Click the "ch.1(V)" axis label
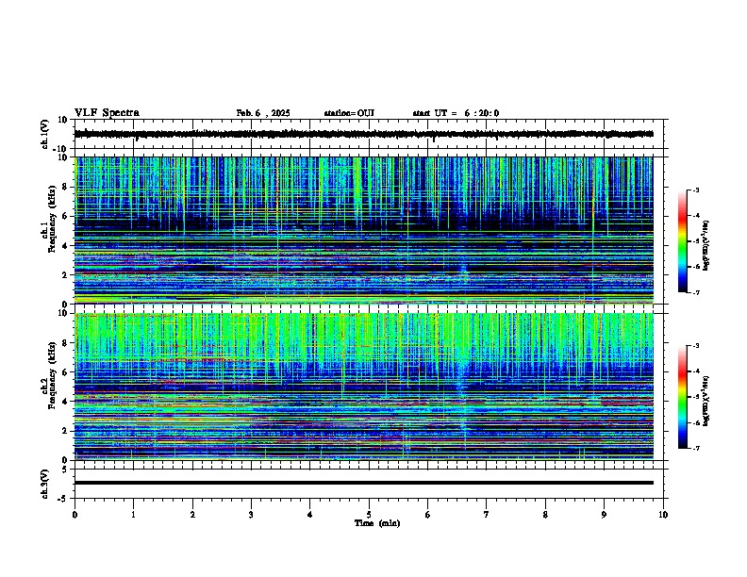The width and height of the screenshot is (747, 577). click(45, 134)
